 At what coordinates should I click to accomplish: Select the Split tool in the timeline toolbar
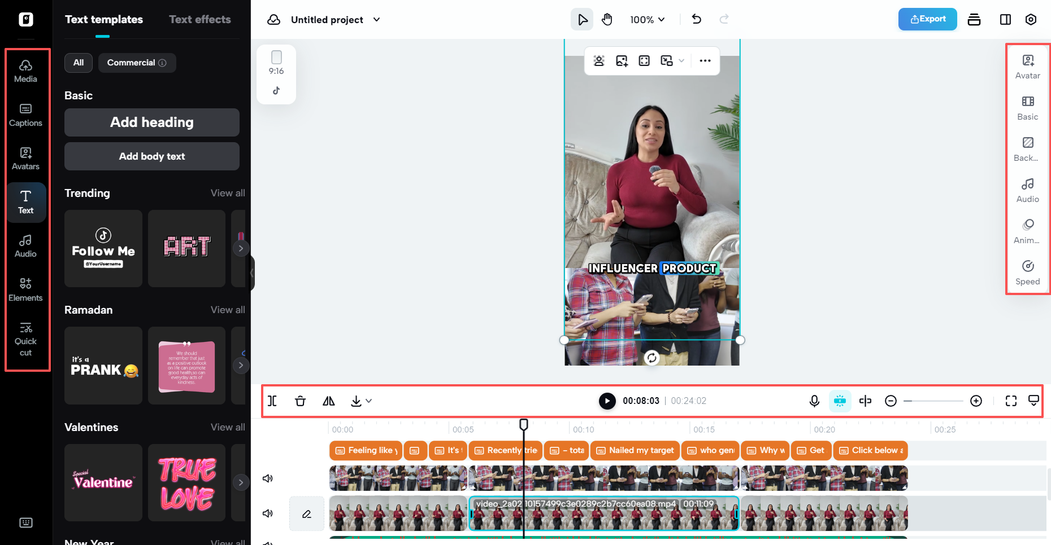[x=272, y=401]
